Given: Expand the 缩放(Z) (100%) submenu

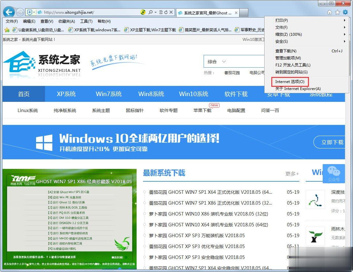Looking at the screenshot, I should (x=307, y=34).
